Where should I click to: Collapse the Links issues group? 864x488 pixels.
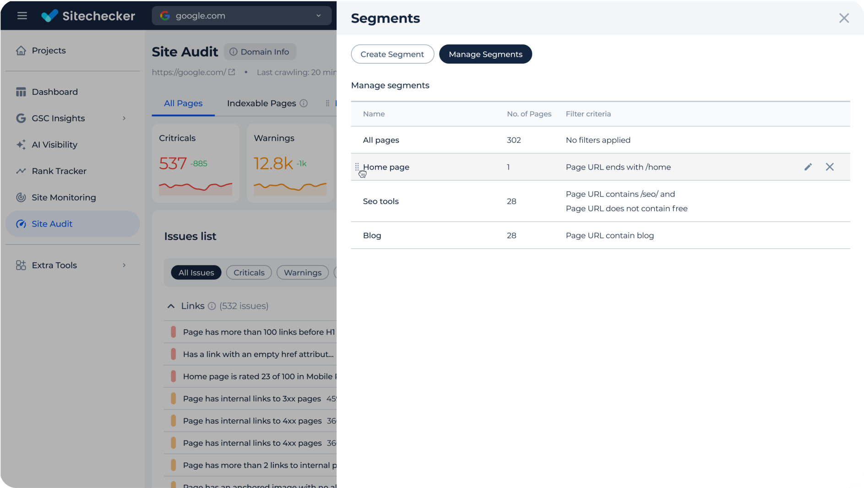171,306
